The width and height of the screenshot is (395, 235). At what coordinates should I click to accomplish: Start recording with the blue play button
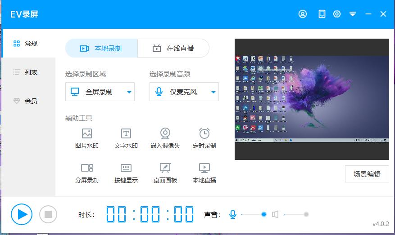coord(22,214)
